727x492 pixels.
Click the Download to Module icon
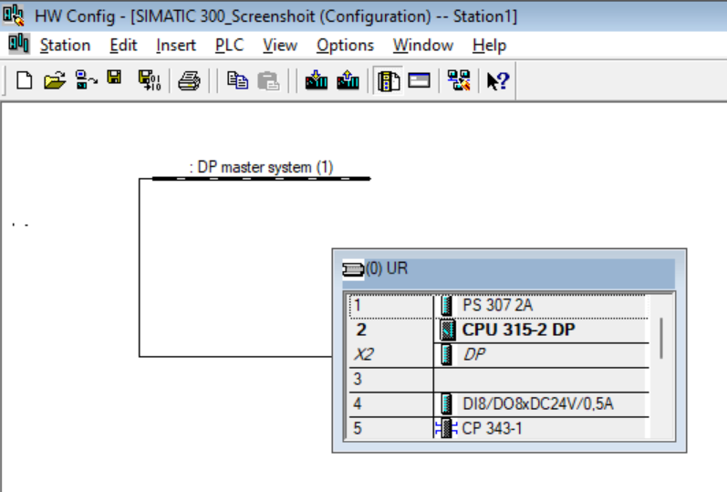click(317, 79)
